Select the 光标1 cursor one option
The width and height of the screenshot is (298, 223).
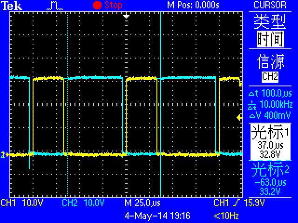click(270, 142)
